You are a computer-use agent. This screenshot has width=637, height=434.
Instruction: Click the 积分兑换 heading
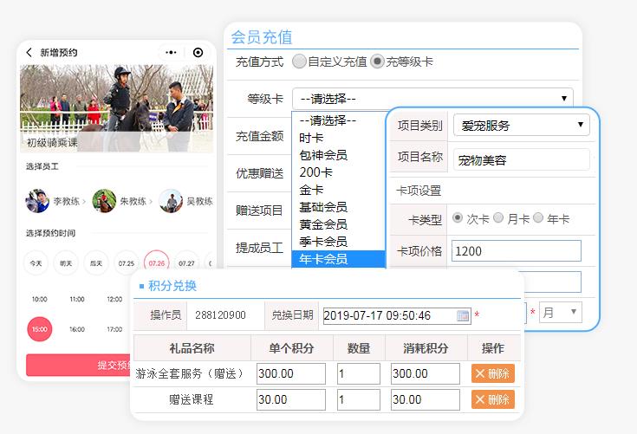[172, 286]
